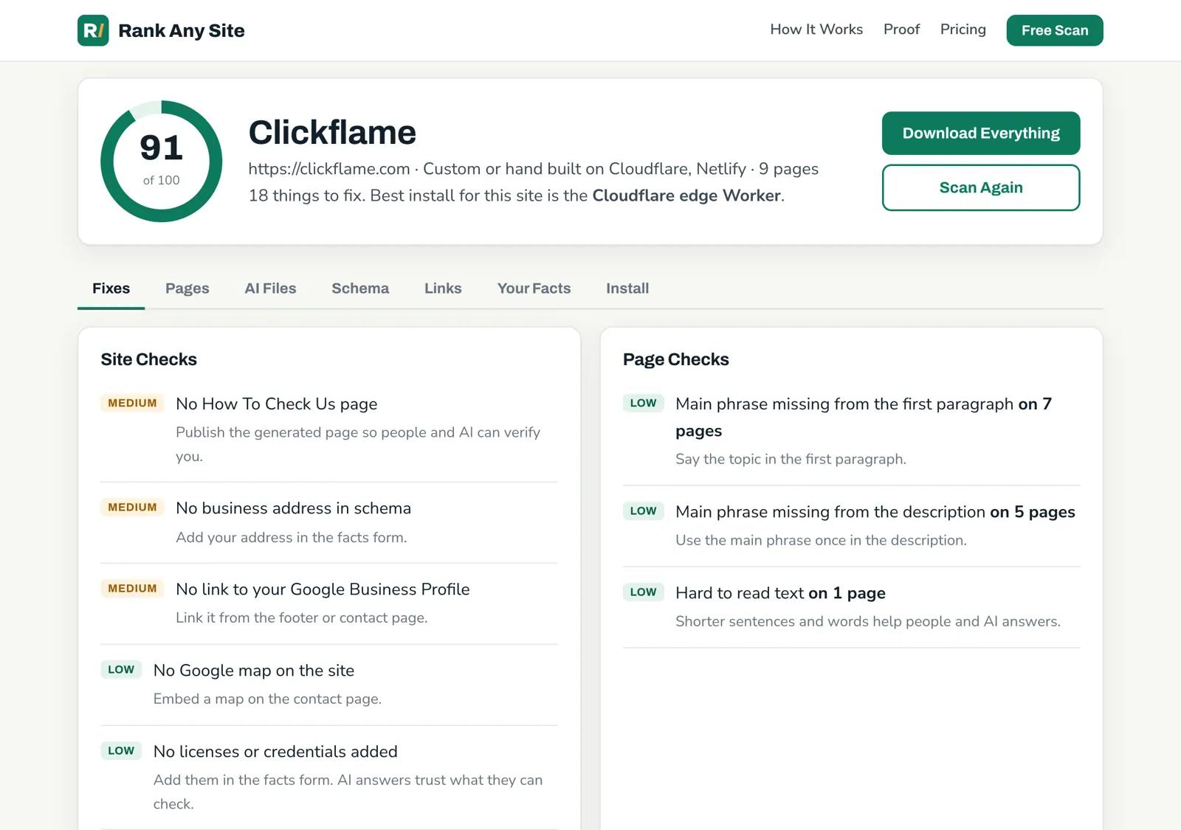Click MEDIUM badge beside "No How To Check Us page"
Screen dimensions: 1181x830
pos(132,403)
